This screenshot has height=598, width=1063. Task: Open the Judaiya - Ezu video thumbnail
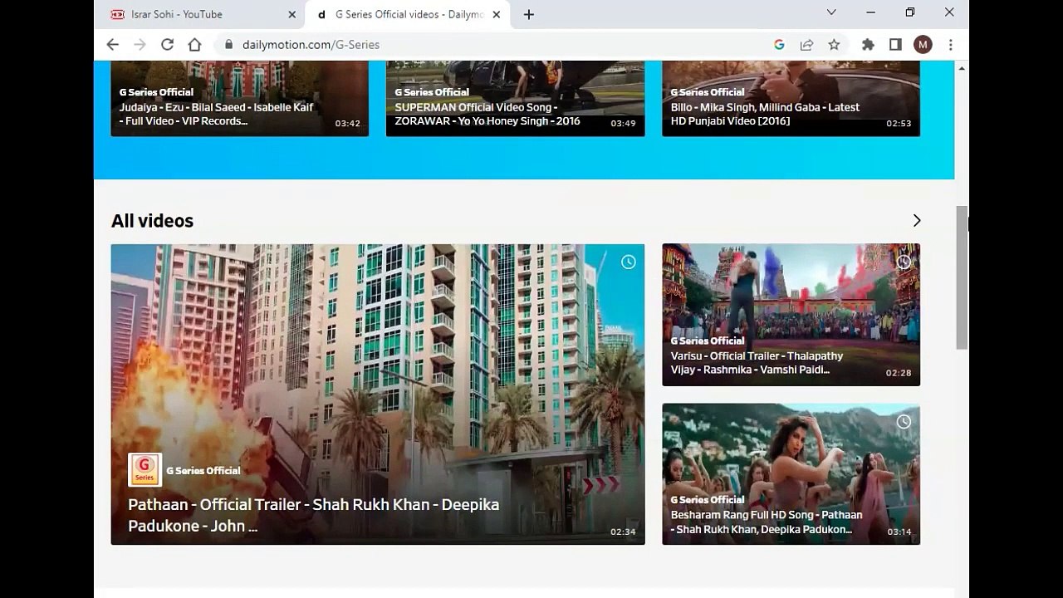[x=239, y=98]
